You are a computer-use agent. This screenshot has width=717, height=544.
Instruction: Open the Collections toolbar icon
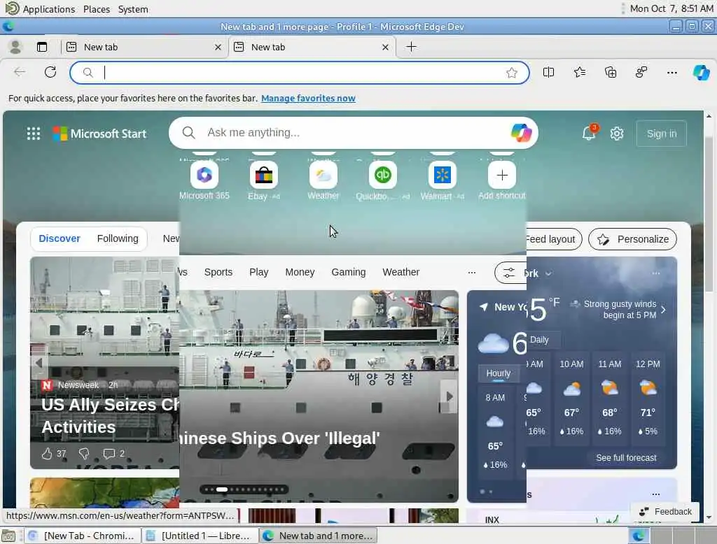pos(611,72)
